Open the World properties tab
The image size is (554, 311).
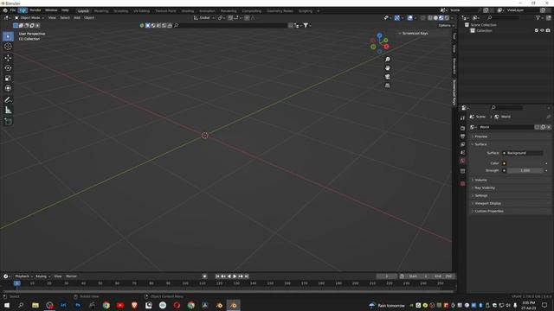[462, 161]
